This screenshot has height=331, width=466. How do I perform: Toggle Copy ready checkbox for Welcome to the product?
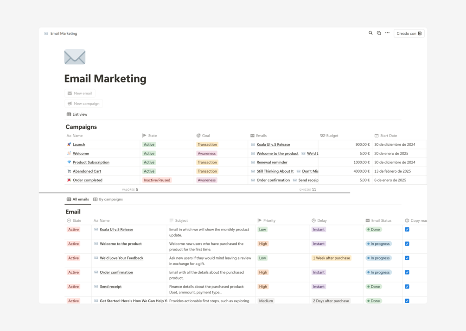point(407,244)
